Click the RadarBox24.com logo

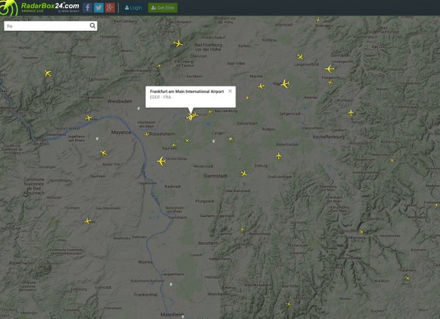[40, 7]
